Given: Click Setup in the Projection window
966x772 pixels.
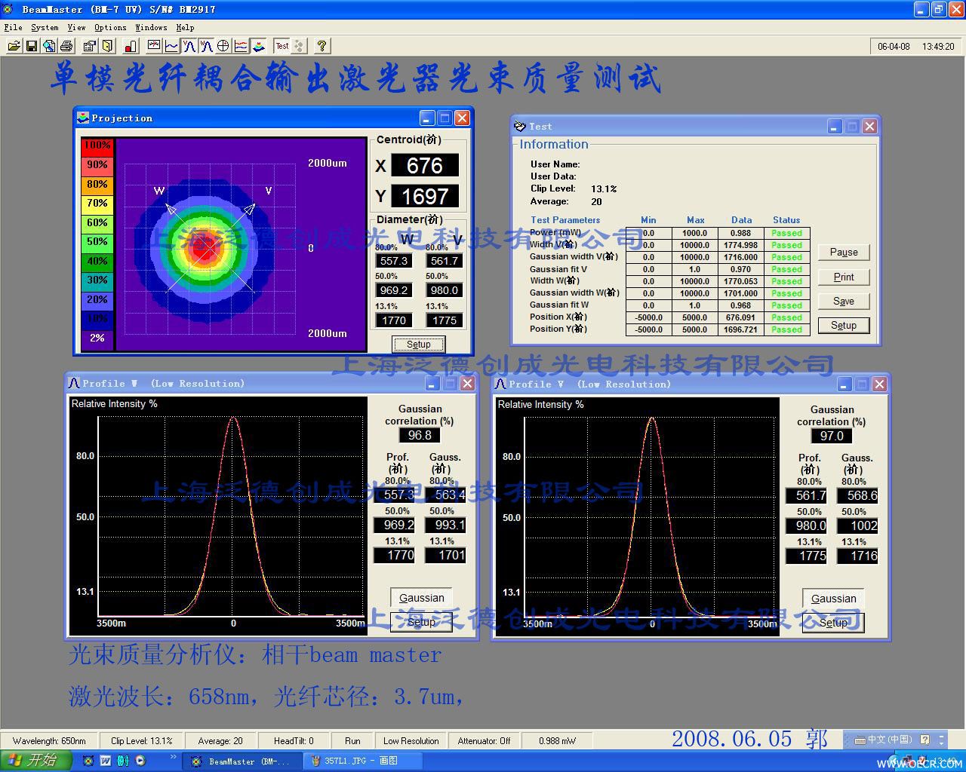Looking at the screenshot, I should point(418,345).
